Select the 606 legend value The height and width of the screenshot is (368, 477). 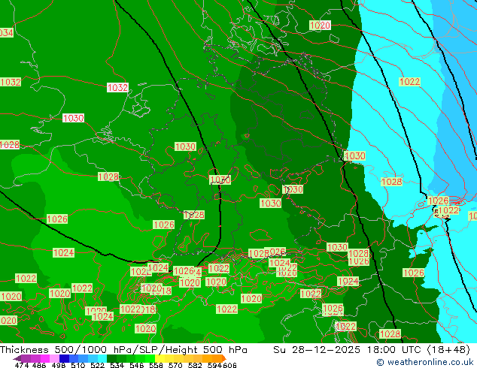pos(229,365)
